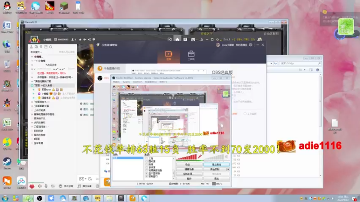Open the gamepad icon in the YY top toolbar
Image resolution: width=360 pixels, height=202 pixels.
(193, 40)
